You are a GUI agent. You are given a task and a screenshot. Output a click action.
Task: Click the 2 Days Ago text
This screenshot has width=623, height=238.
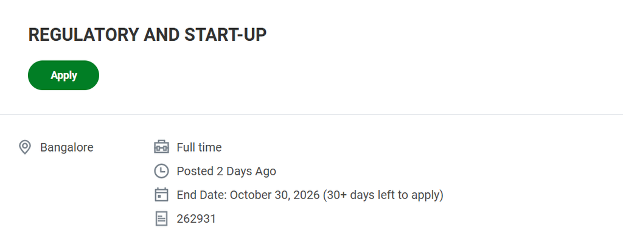coord(246,172)
